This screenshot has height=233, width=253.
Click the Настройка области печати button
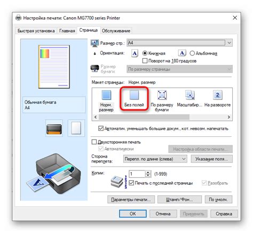coord(200,149)
